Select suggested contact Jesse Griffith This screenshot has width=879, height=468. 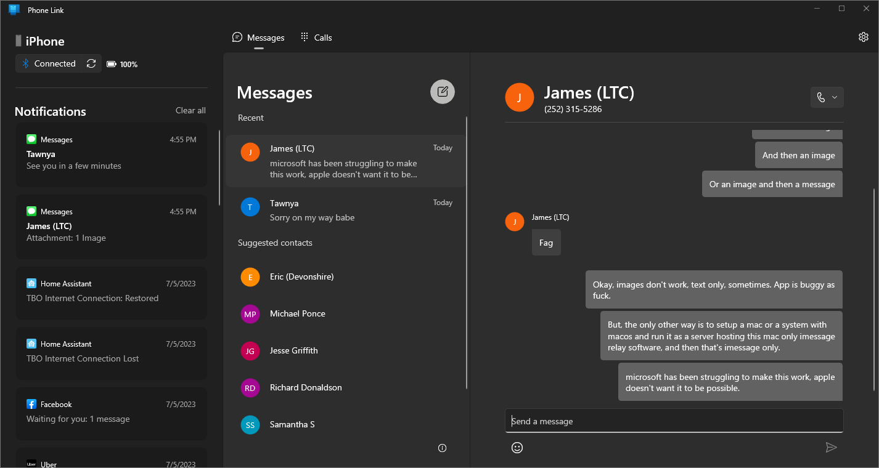[x=345, y=351]
